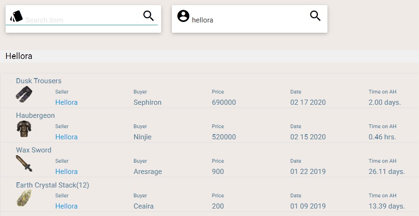Click the item search magnifier icon
The height and width of the screenshot is (216, 419).
coord(149,16)
